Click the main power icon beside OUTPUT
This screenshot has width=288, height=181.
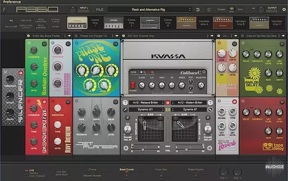coord(284,9)
